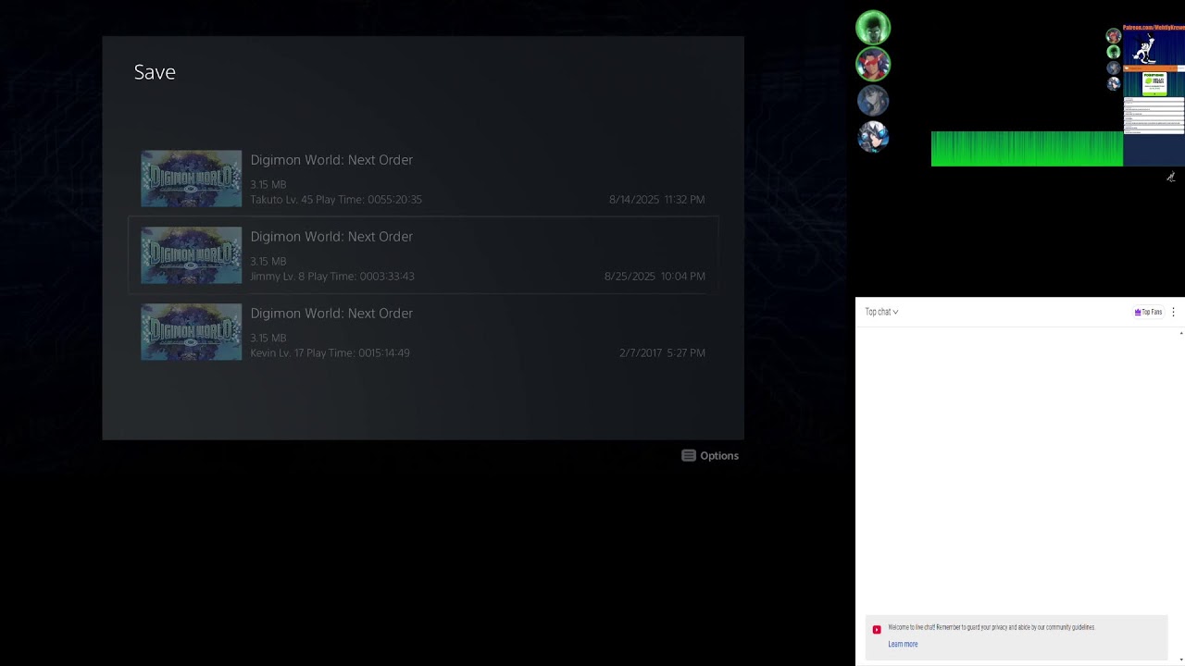
Task: Select the Kevin Lv. 17 save thumbnail
Action: (x=191, y=332)
